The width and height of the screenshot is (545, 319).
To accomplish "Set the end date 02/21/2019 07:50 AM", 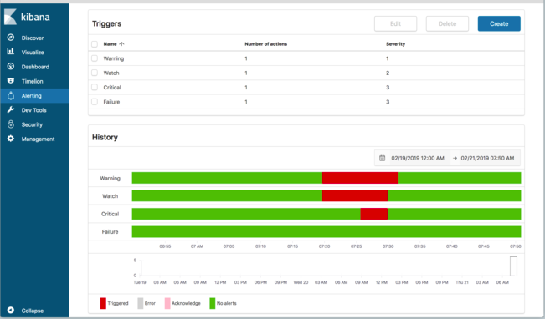I will [x=487, y=158].
